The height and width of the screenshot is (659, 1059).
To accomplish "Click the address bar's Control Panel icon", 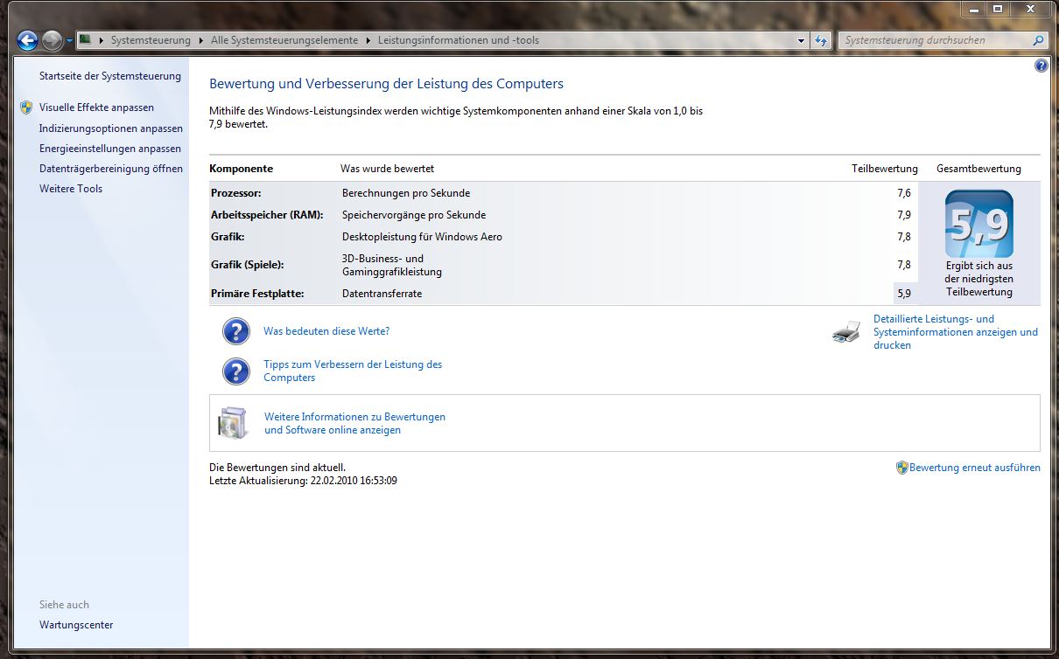I will pyautogui.click(x=86, y=40).
